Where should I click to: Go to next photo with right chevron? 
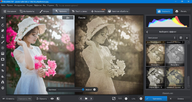pyautogui.click(x=91, y=98)
